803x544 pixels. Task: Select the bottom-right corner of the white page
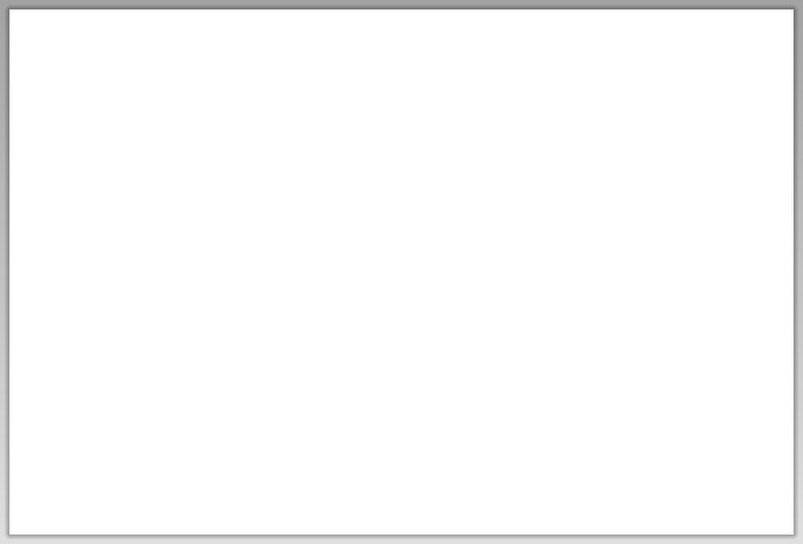[794, 535]
